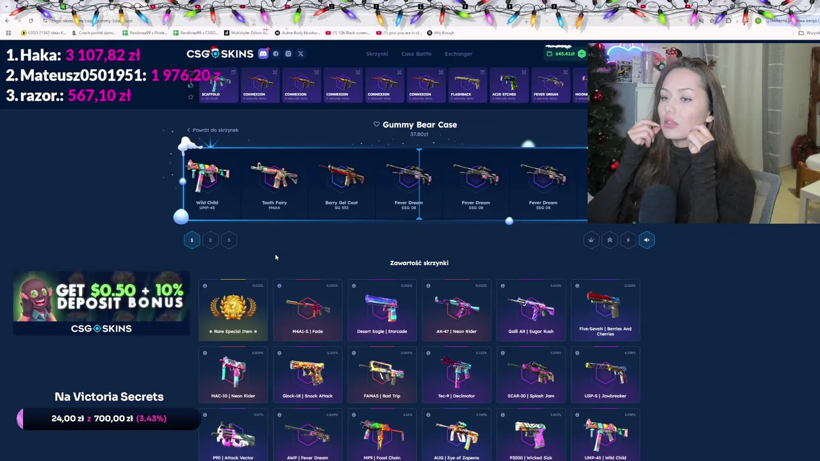The height and width of the screenshot is (461, 820).
Task: Open the LEGO 21342 Ideas bookmark
Action: coord(44,33)
